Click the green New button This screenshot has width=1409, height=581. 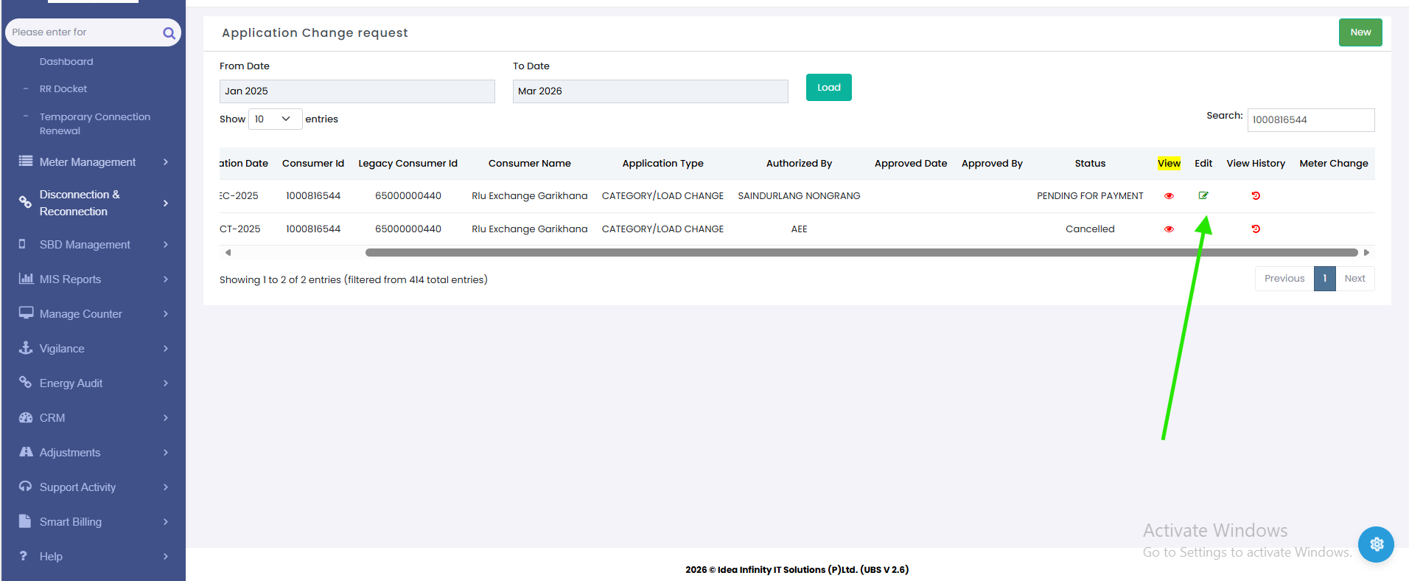(1360, 32)
